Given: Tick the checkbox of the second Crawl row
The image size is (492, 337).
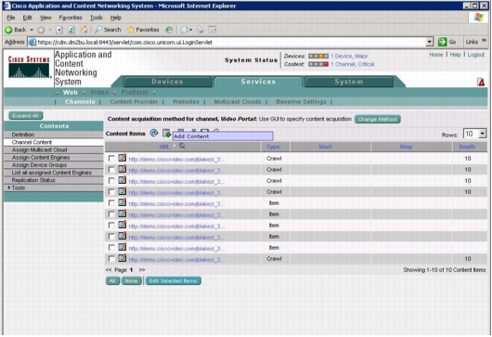Looking at the screenshot, I should point(111,170).
